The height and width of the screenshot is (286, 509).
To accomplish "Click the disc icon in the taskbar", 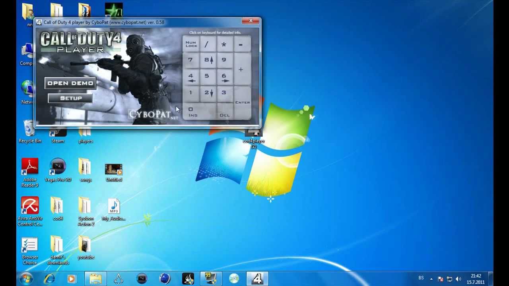I will pyautogui.click(x=234, y=278).
